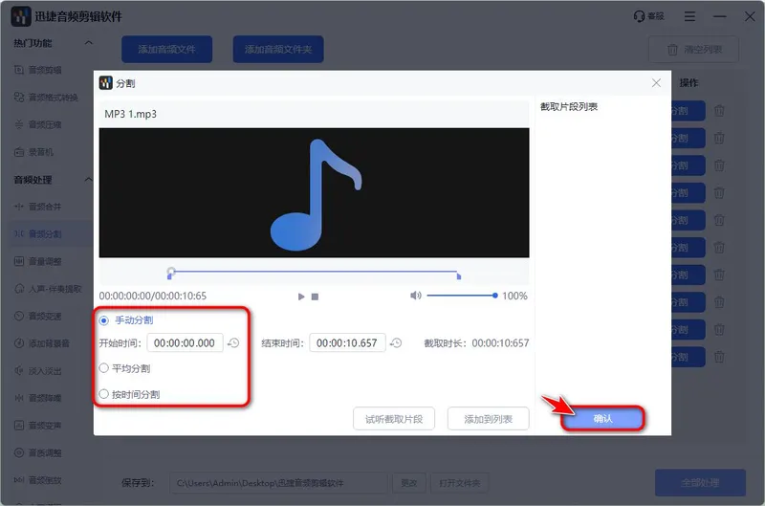Open 音频压缩 in the sidebar
This screenshot has width=765, height=506.
tap(38, 125)
